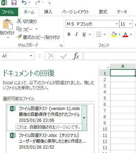The image size is (136, 153).
Task: Open the Name Box dropdown arrow
Action: click(31, 56)
